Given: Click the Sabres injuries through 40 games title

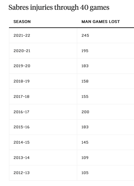Looking at the screenshot, I should click(59, 8).
